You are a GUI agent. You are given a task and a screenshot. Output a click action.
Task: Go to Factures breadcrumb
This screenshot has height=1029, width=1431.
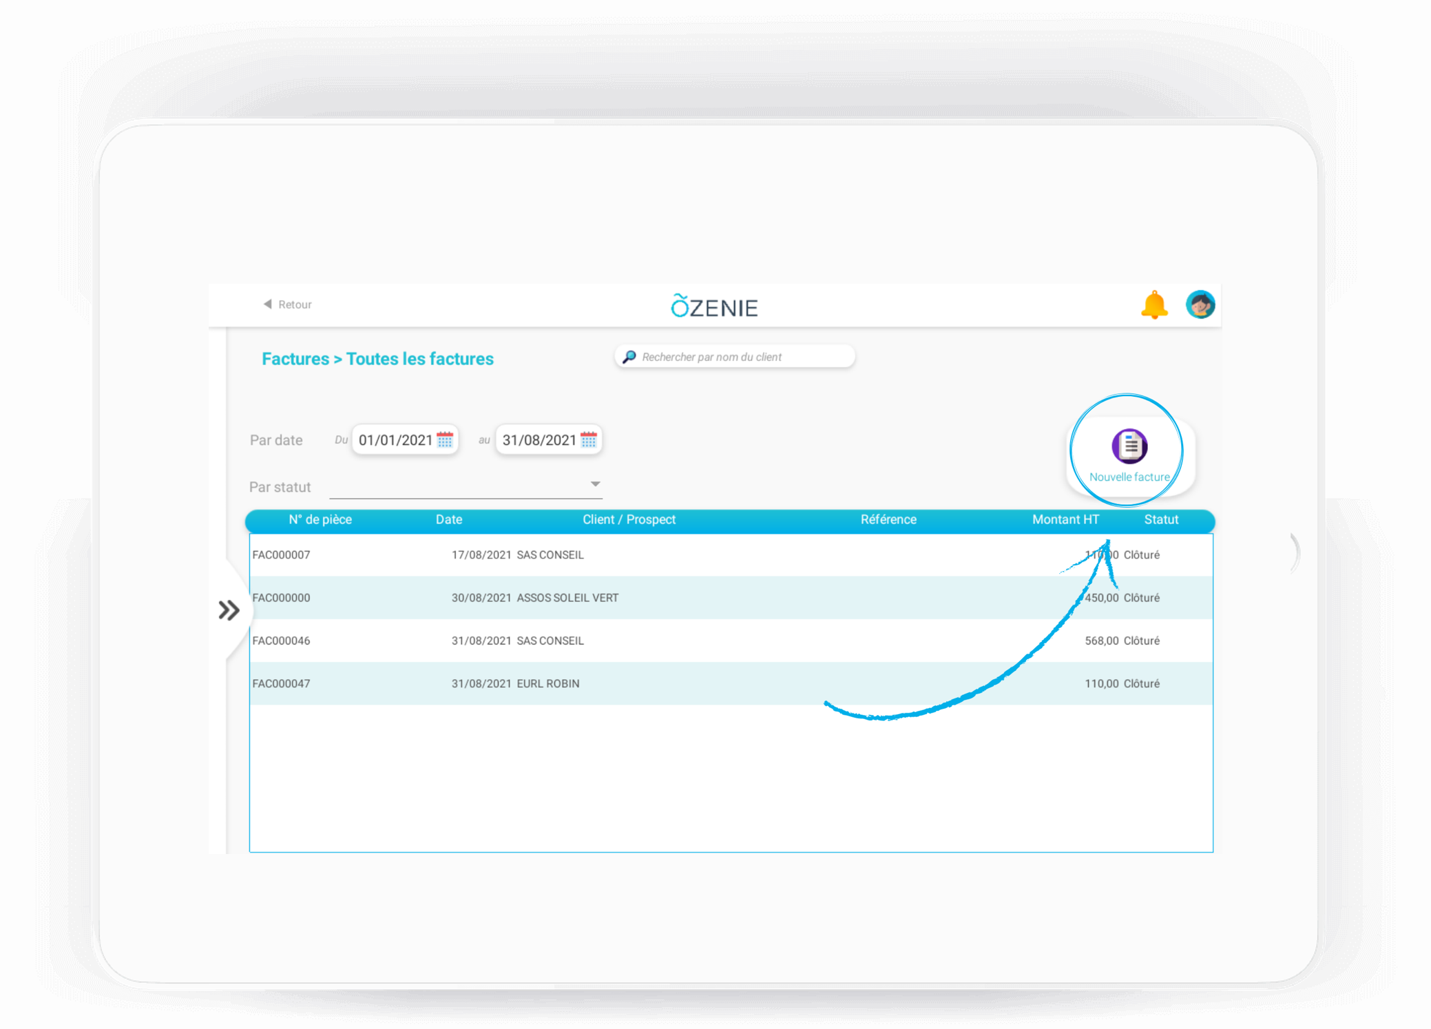click(x=295, y=359)
